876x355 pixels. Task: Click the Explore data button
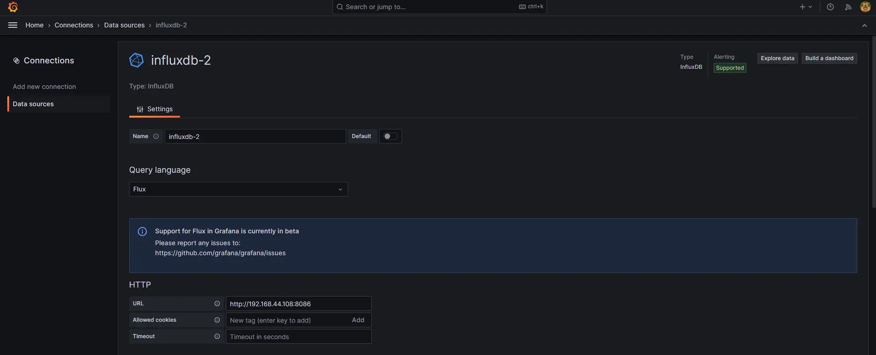point(777,58)
